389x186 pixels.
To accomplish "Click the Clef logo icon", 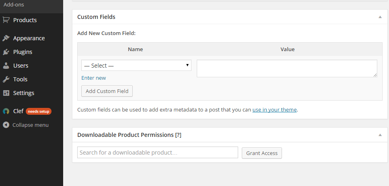I will point(6,111).
